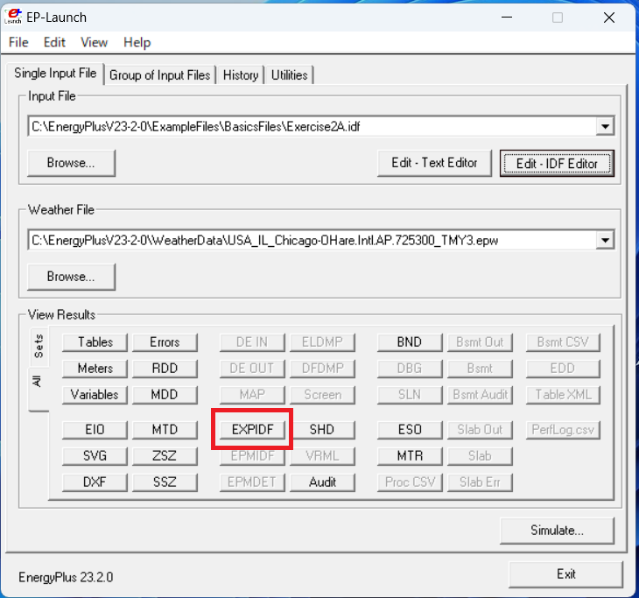Viewport: 639px width, 598px height.
Task: Open the SVG output
Action: click(x=95, y=456)
